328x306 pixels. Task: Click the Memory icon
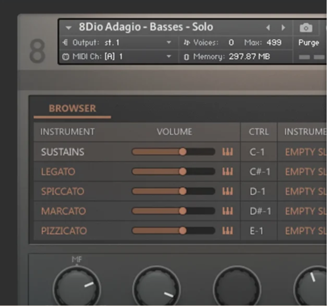tap(187, 57)
